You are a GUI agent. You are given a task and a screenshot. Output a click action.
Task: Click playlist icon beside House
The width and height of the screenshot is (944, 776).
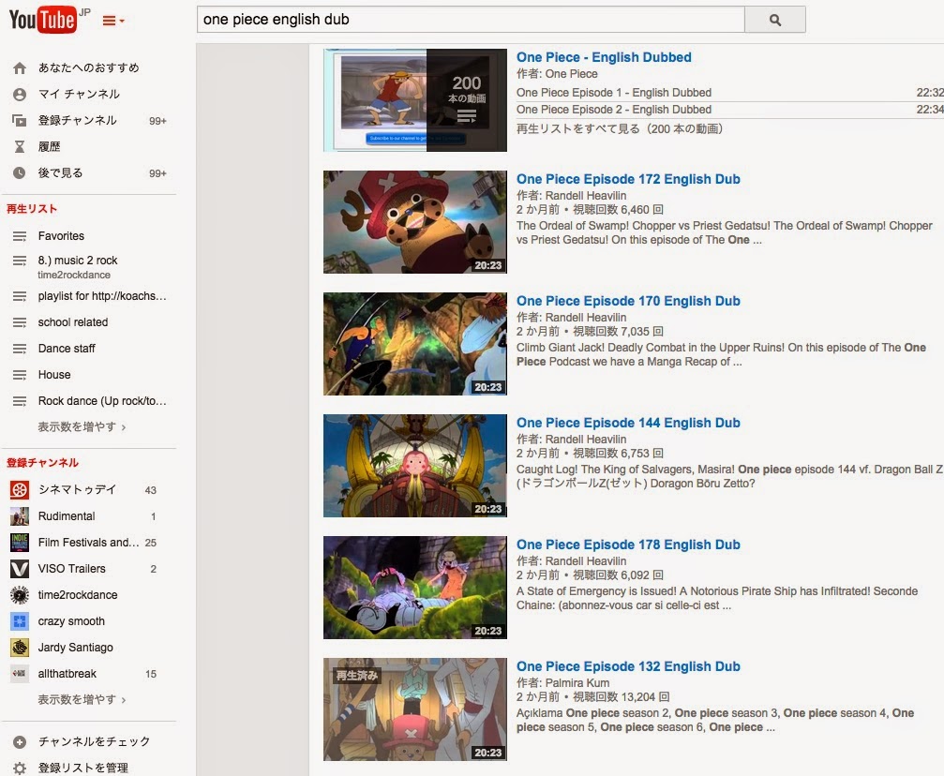coord(20,375)
